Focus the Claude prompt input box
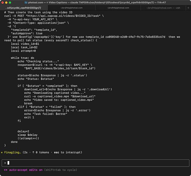This screenshot has width=191, height=176. click(x=95, y=163)
